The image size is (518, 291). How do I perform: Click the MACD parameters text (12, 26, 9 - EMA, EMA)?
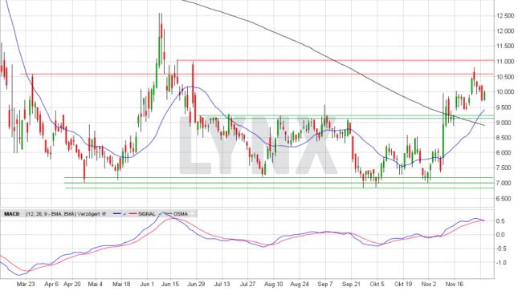coord(51,214)
